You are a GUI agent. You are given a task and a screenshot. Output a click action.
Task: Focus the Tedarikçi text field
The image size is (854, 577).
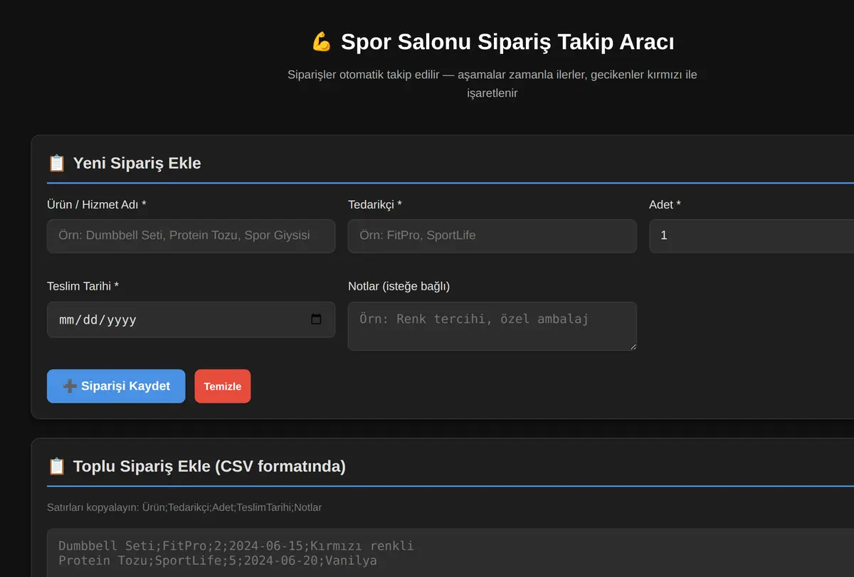tap(492, 235)
